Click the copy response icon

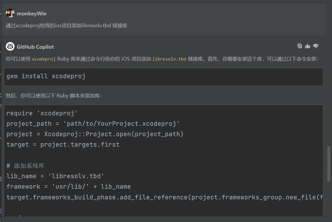click(300, 46)
